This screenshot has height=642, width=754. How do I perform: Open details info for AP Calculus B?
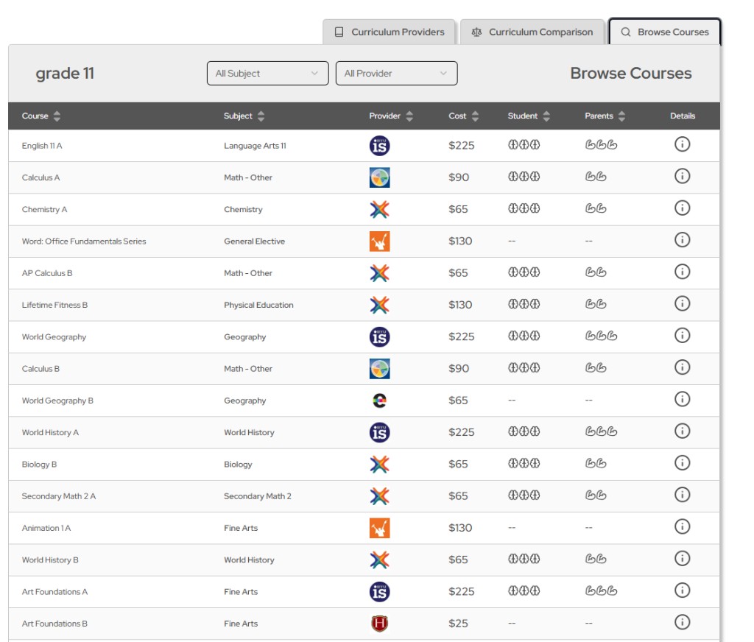(x=682, y=272)
